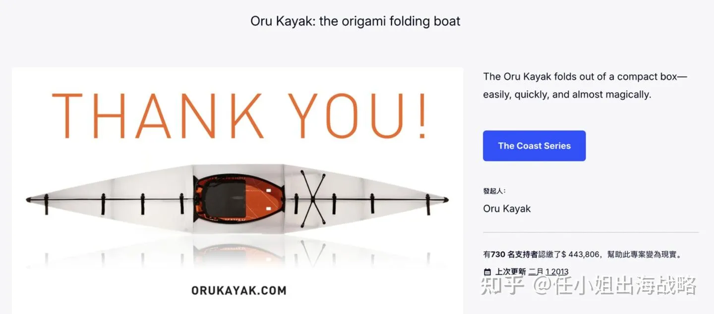The width and height of the screenshot is (714, 314).
Task: Click the ORUKAYAK.COM text in the image
Action: click(x=238, y=290)
